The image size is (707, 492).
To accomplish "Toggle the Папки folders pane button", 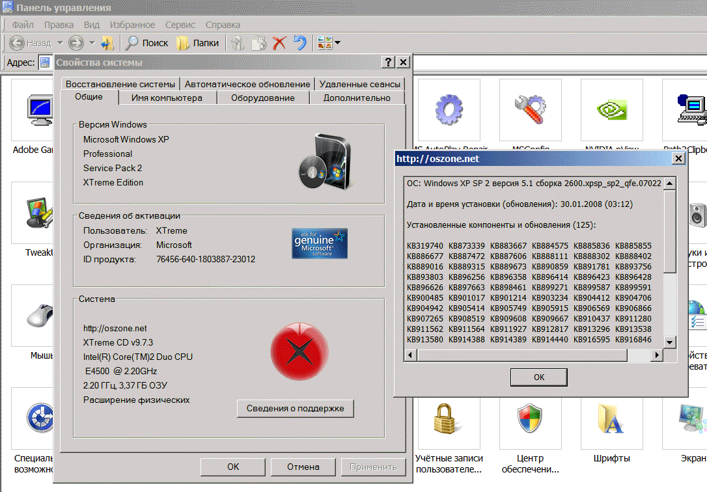I will 198,44.
